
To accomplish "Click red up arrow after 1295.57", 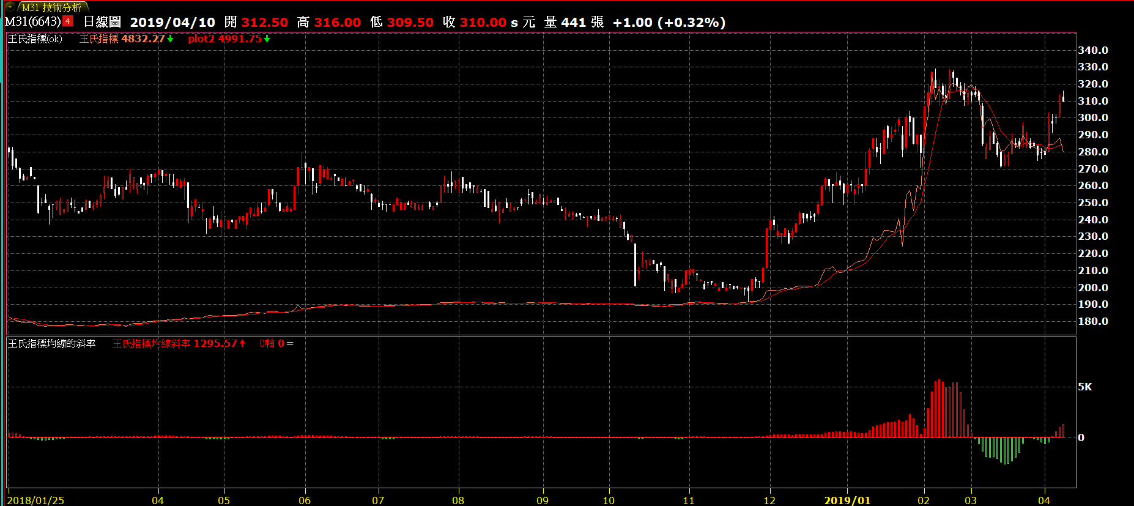I will click(x=243, y=344).
